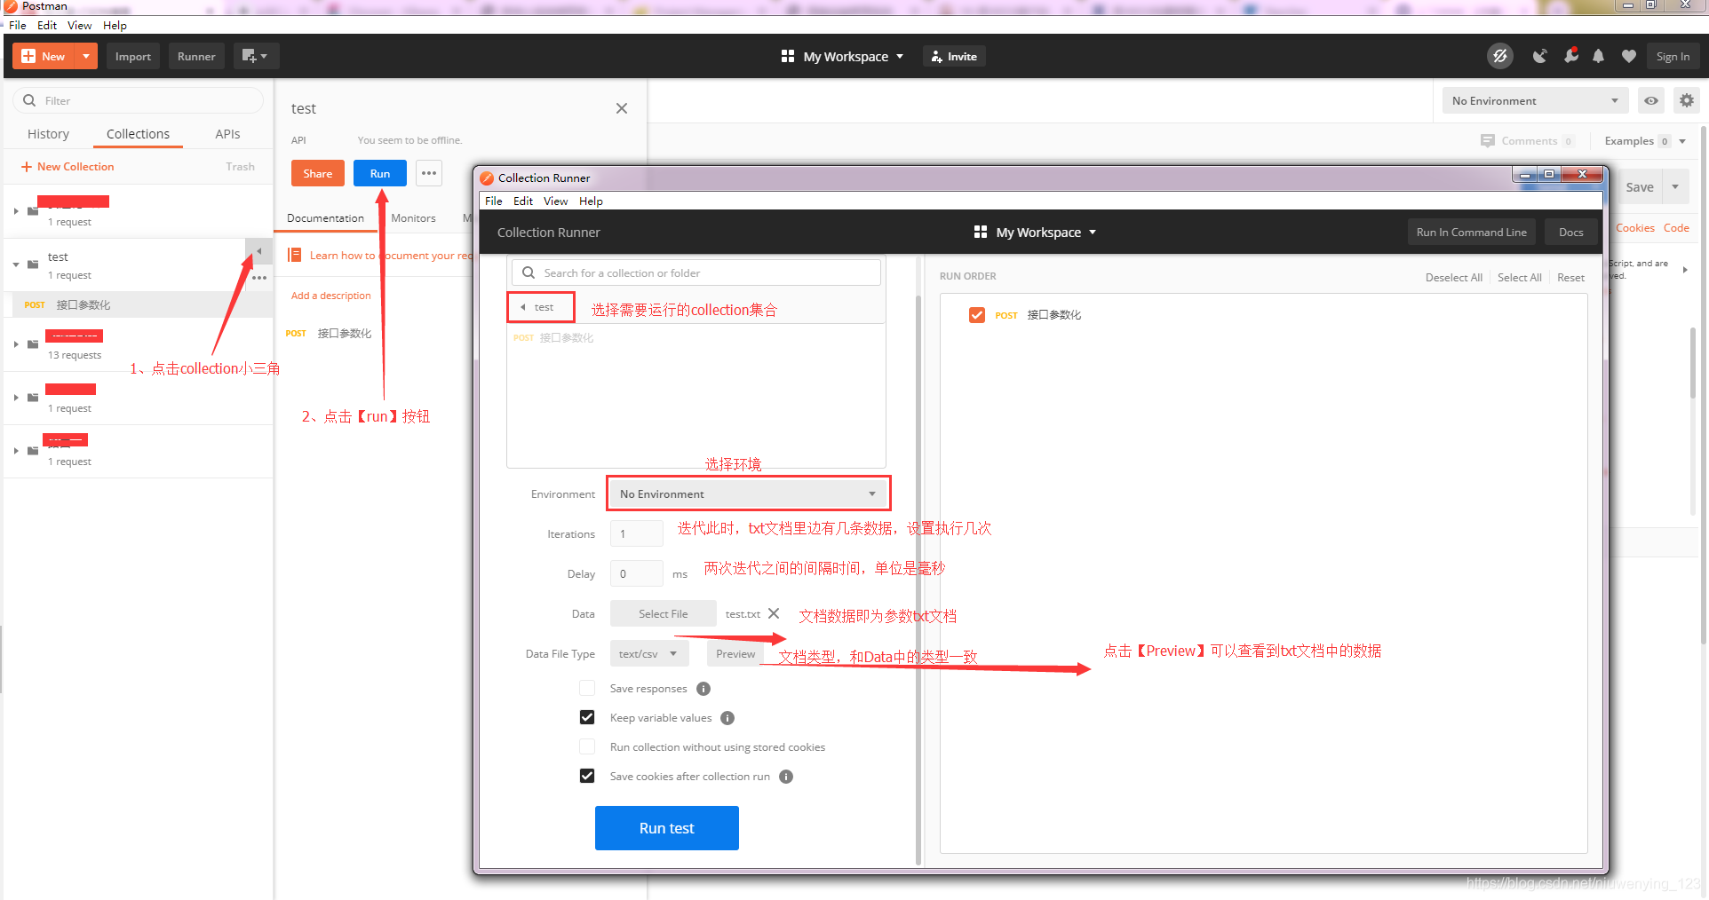Click the New window icon in toolbar

pos(256,56)
